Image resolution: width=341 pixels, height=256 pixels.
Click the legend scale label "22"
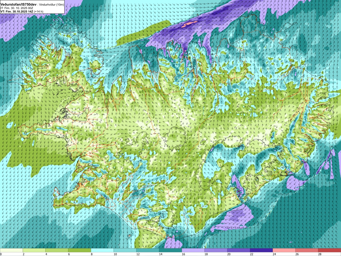(251, 254)
